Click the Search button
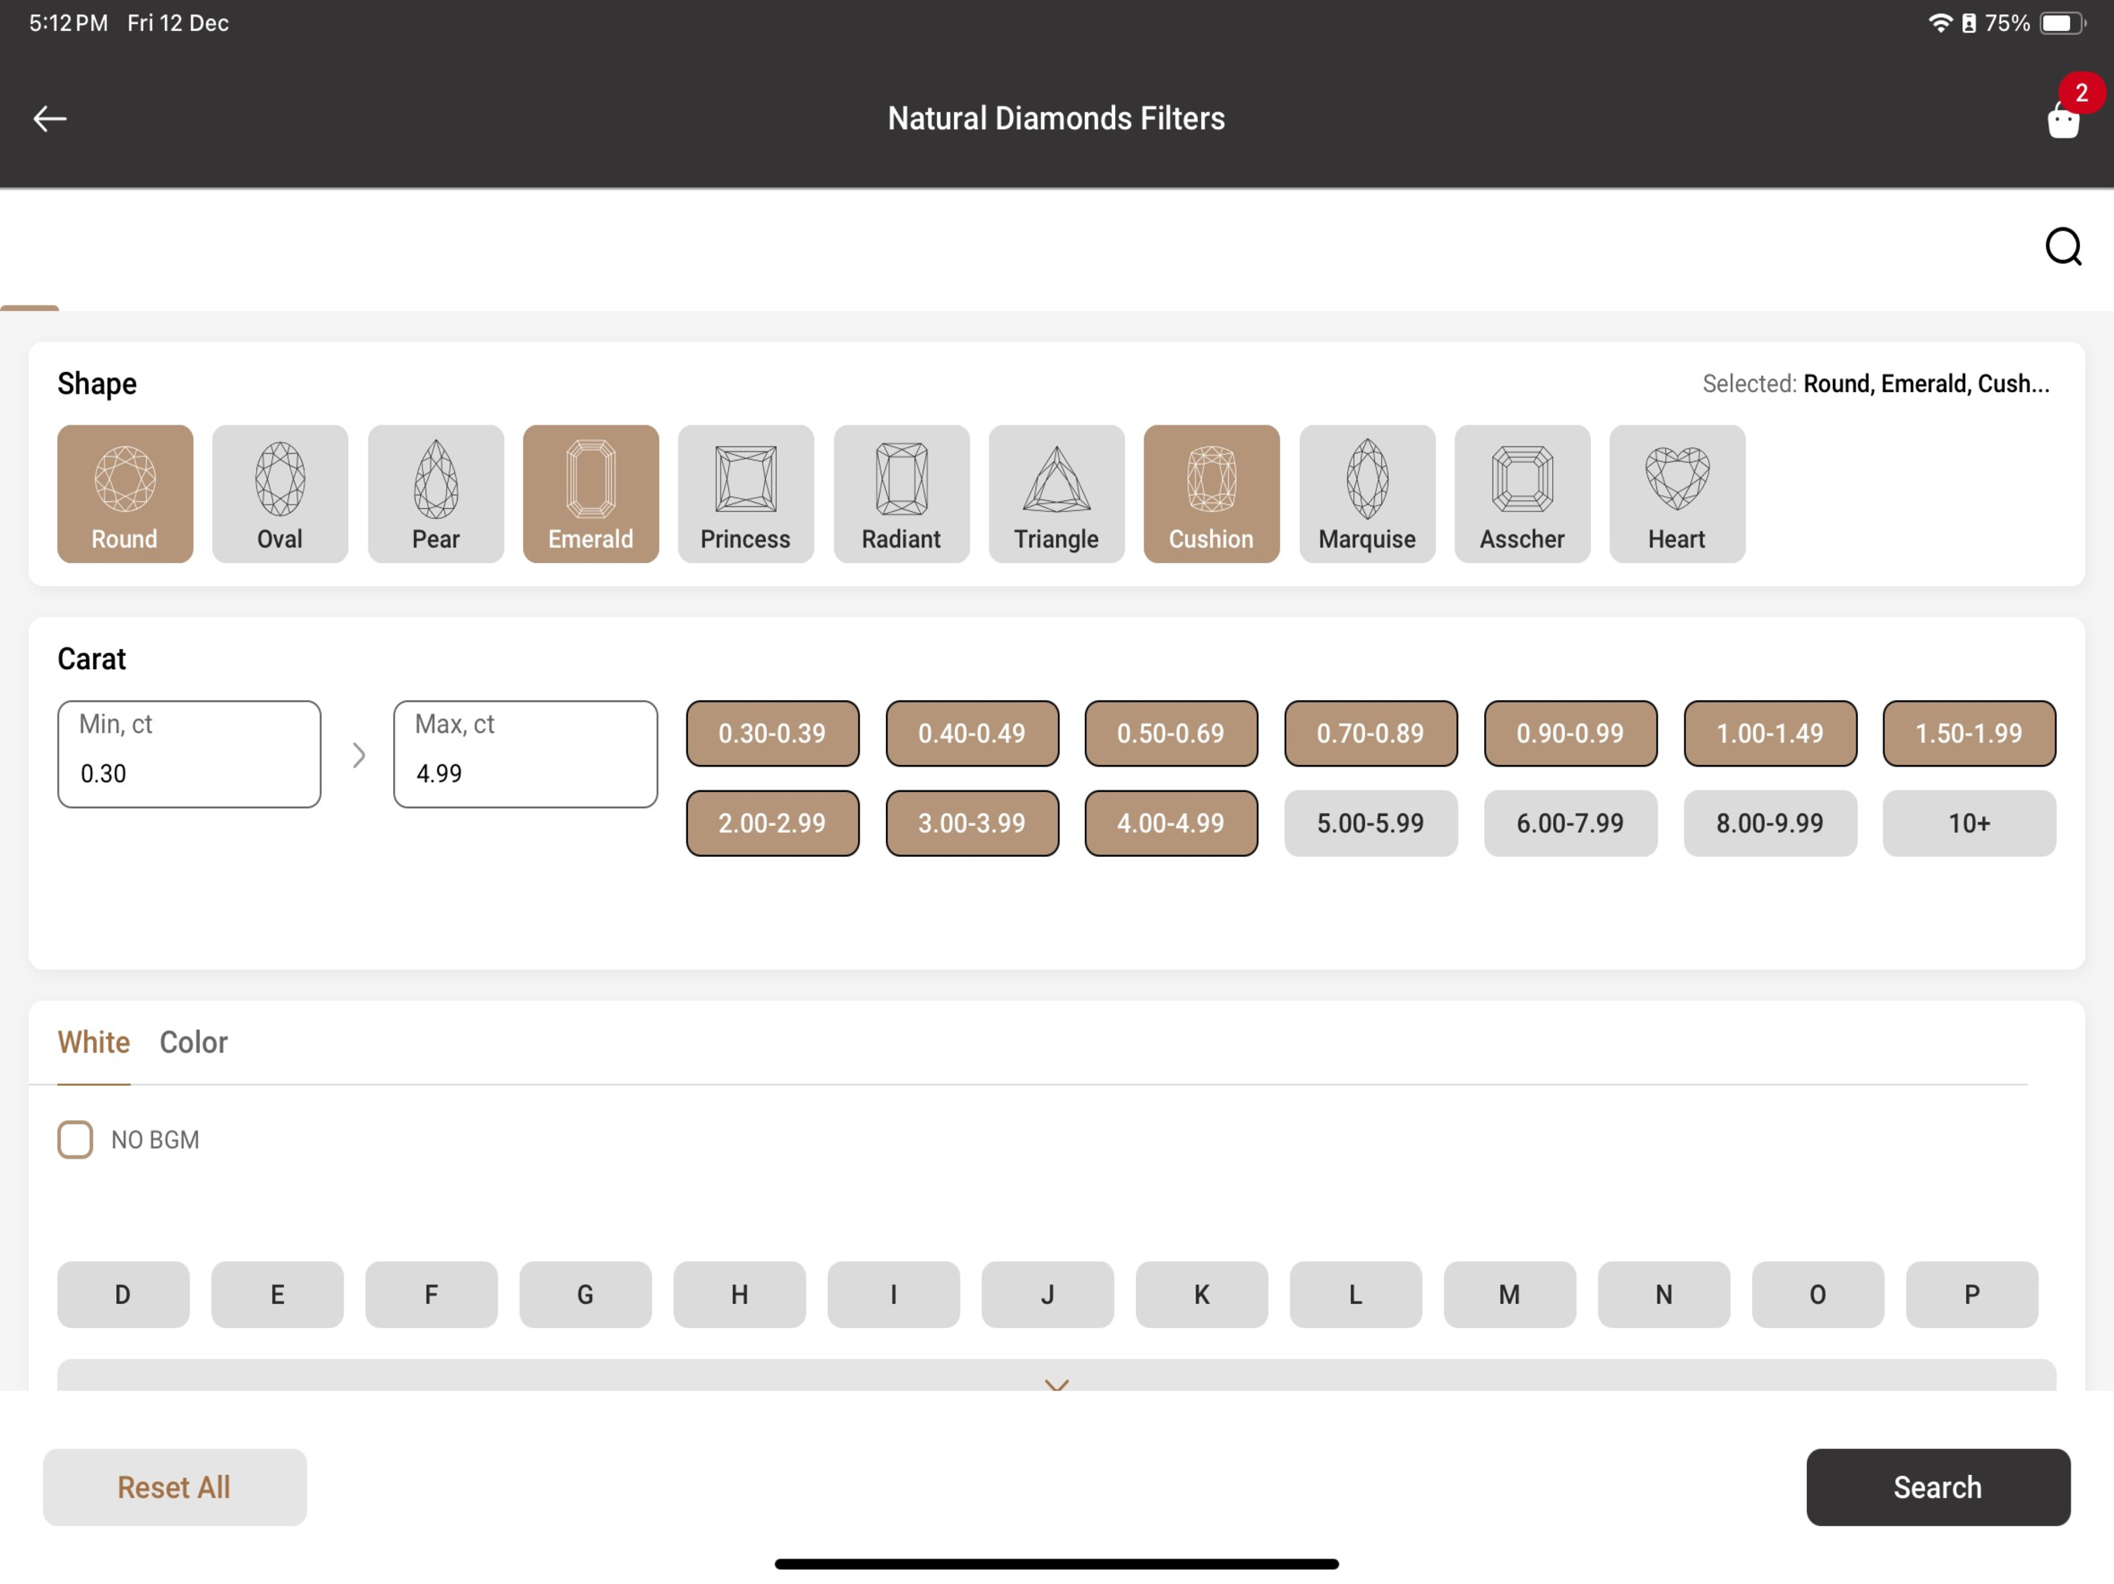Viewport: 2114px width, 1584px height. tap(1938, 1487)
